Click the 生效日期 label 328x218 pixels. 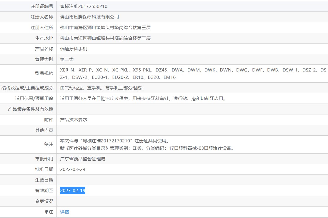pos(44,180)
